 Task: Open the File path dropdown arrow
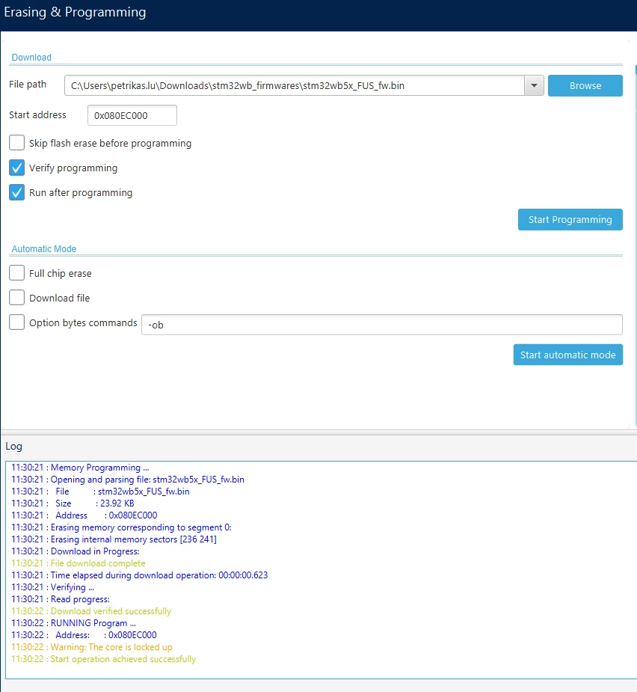534,85
